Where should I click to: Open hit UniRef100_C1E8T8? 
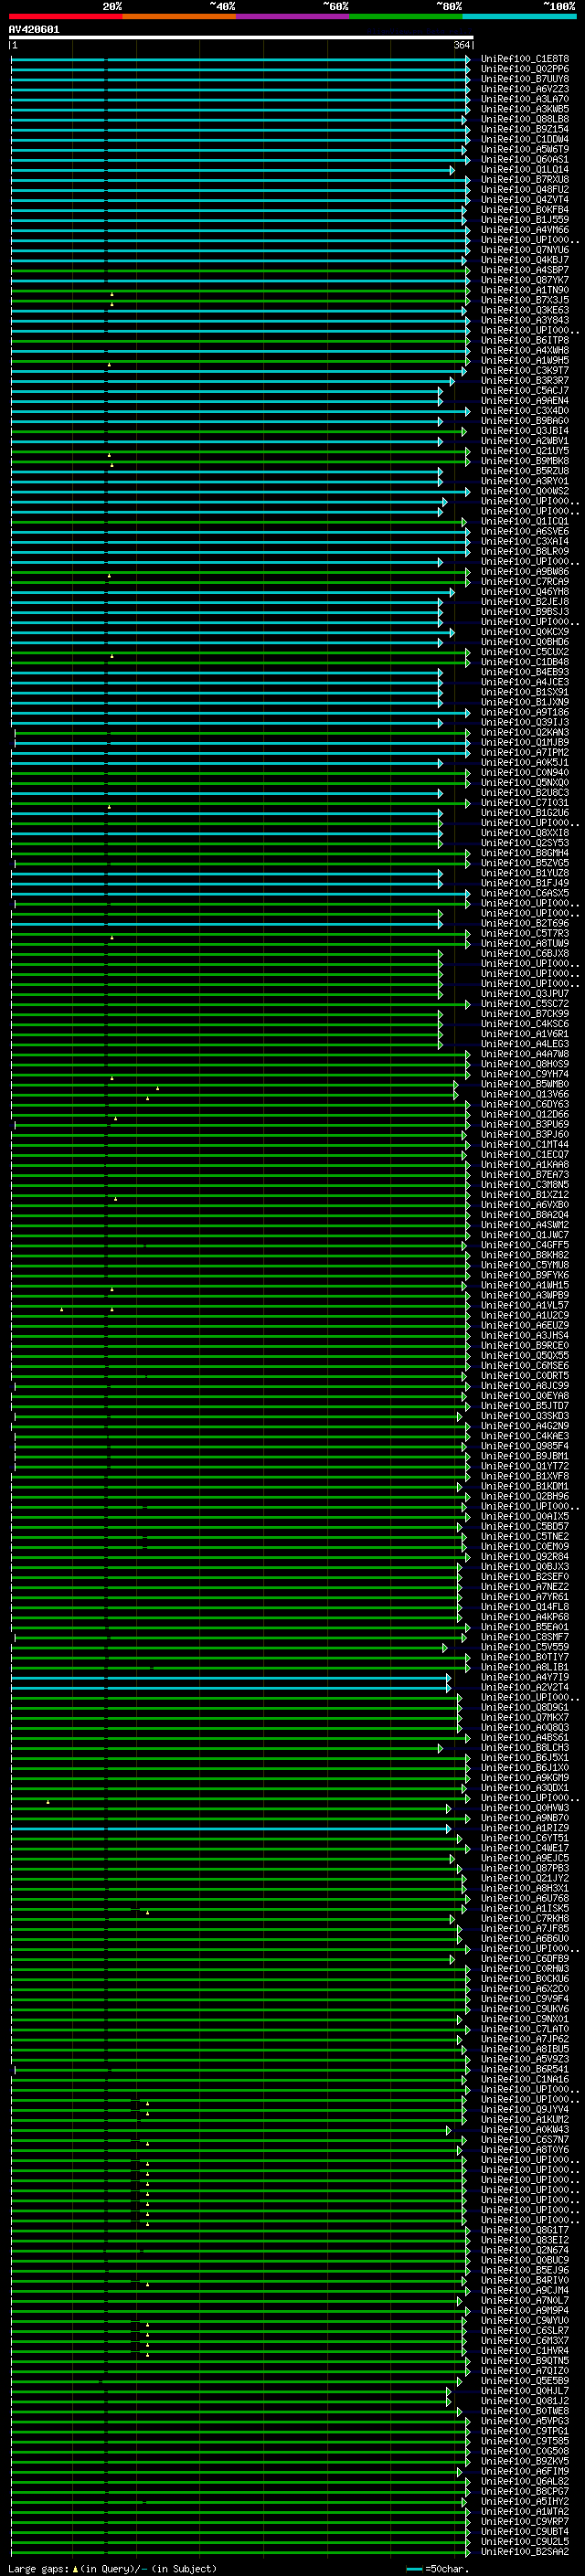click(x=525, y=59)
